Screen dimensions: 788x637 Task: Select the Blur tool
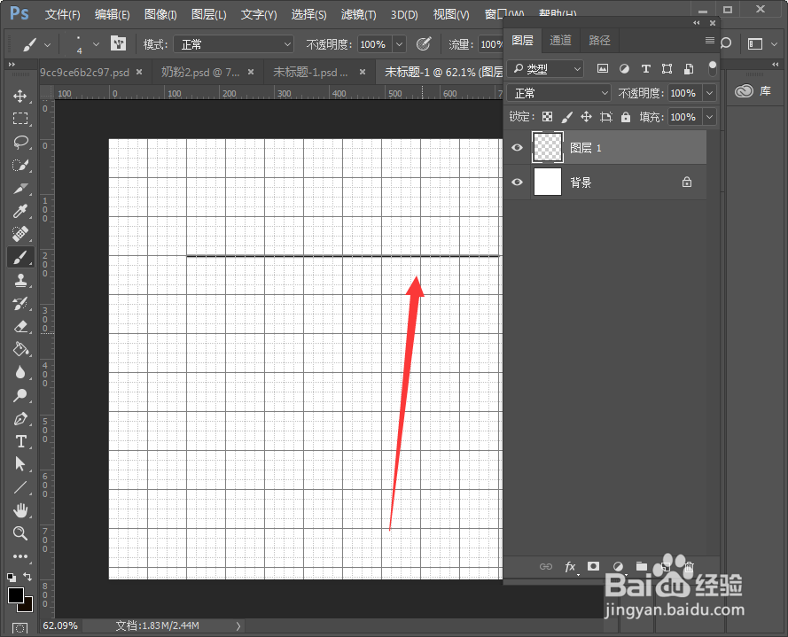coord(20,372)
